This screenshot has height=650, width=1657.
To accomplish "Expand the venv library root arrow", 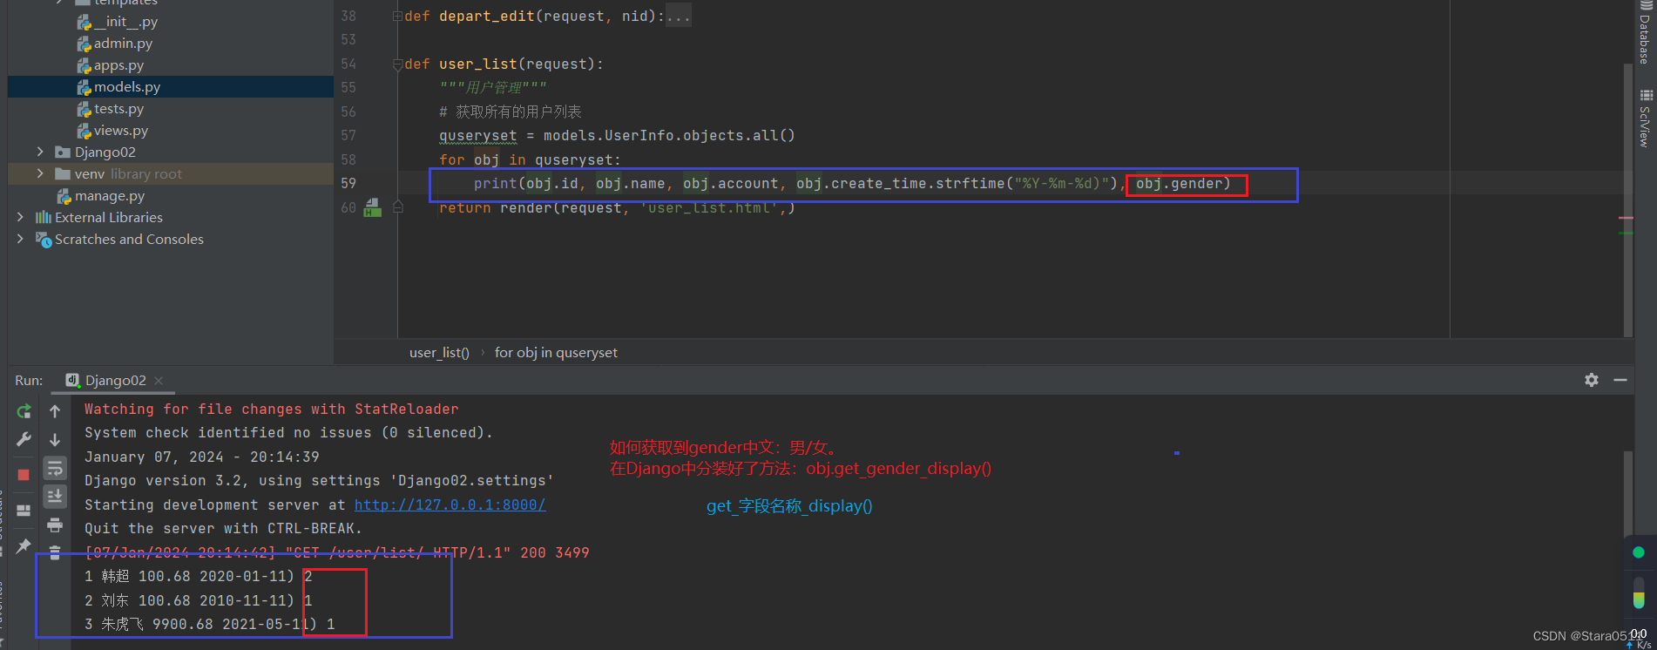I will click(x=40, y=173).
